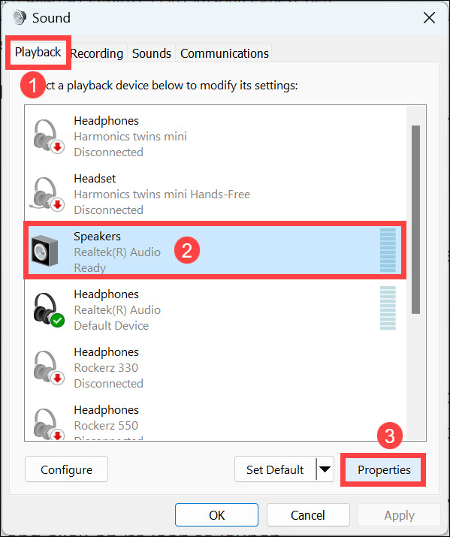Click the Cancel button

308,514
